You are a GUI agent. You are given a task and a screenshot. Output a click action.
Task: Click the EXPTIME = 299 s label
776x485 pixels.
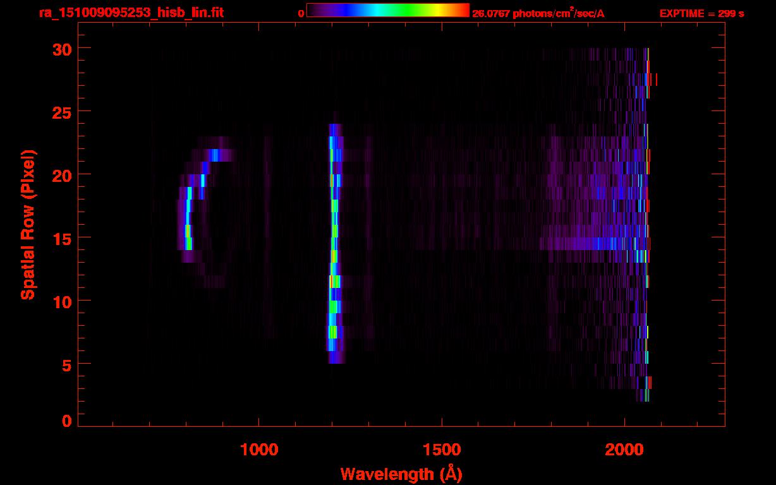[701, 13]
